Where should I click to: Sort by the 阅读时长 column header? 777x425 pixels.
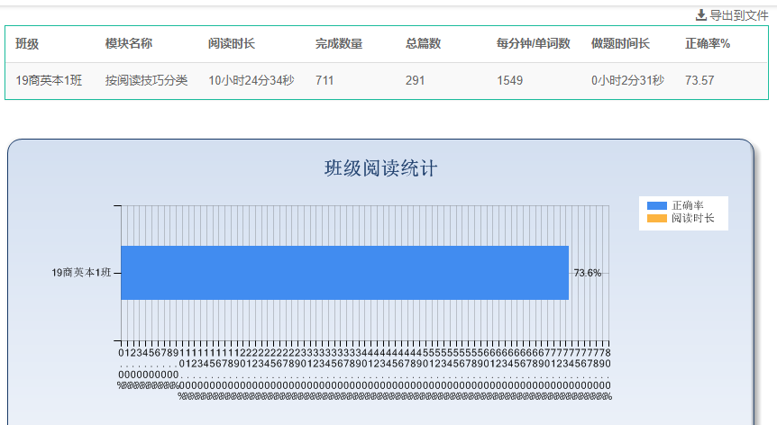click(232, 43)
